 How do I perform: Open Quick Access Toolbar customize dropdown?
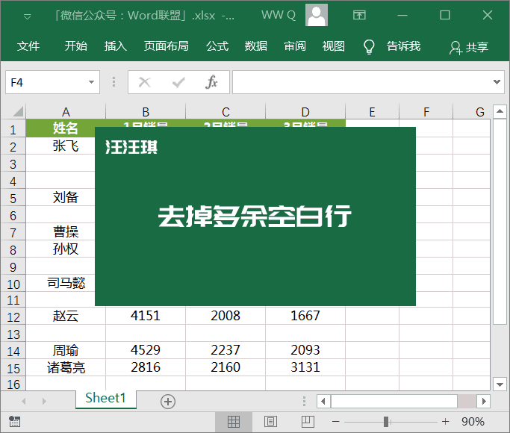click(28, 16)
